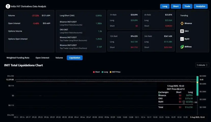Click the Volume value $121.65M

pos(46,15)
